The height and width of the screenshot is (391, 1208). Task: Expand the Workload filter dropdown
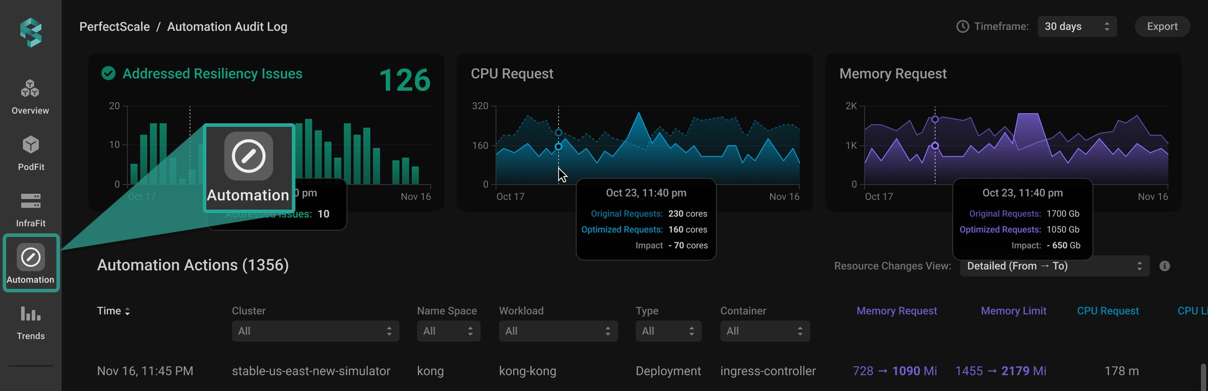click(558, 331)
